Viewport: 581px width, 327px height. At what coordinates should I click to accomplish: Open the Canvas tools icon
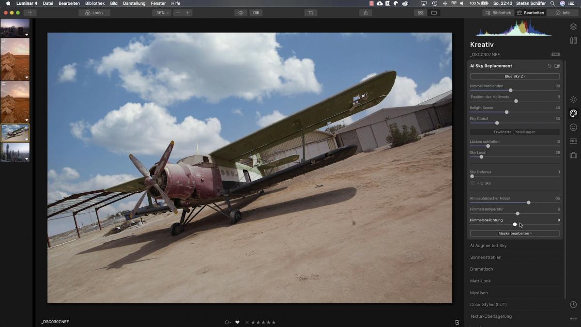pyautogui.click(x=573, y=41)
